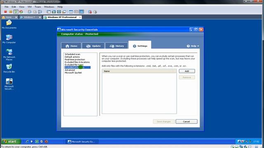Switch to the Home tab in Security Essentials
The height and width of the screenshot is (148, 264).
point(71,46)
